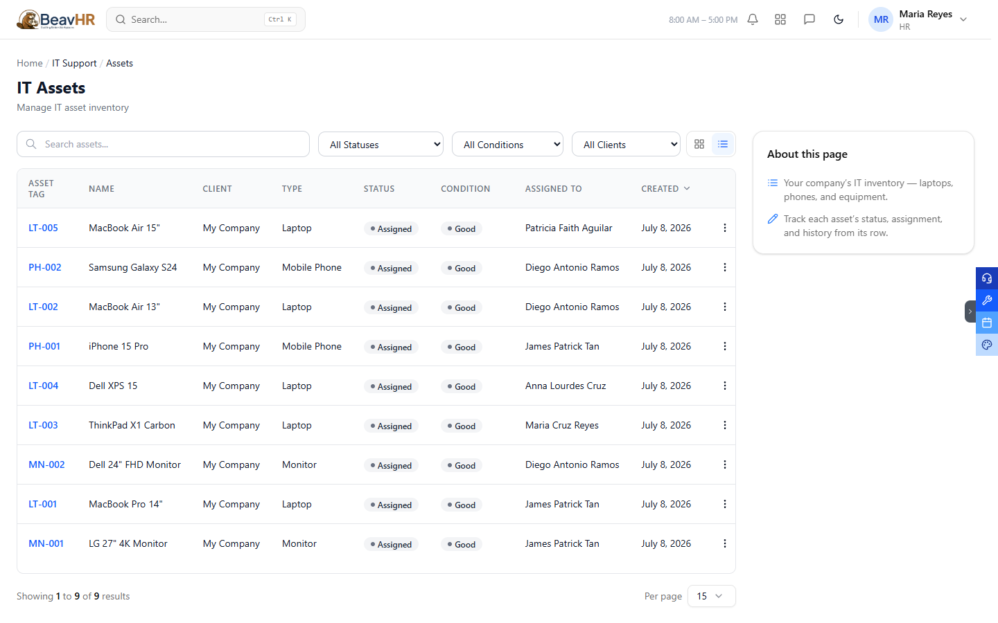This screenshot has width=998, height=623.
Task: Open the notifications bell
Action: pos(753,19)
